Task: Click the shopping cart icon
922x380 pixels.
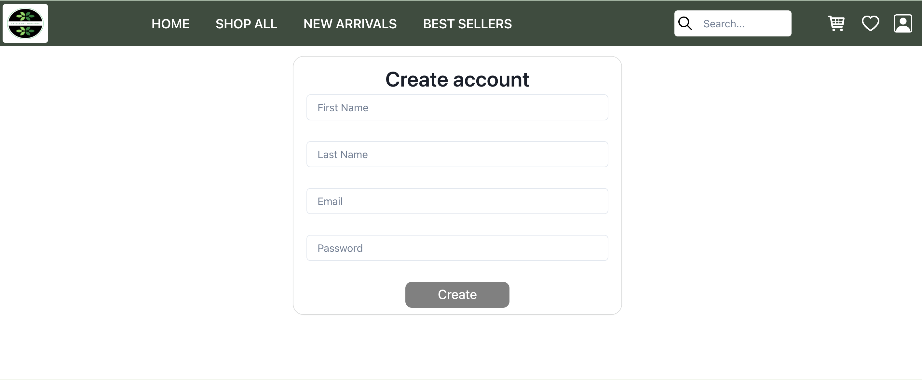Action: (x=836, y=23)
